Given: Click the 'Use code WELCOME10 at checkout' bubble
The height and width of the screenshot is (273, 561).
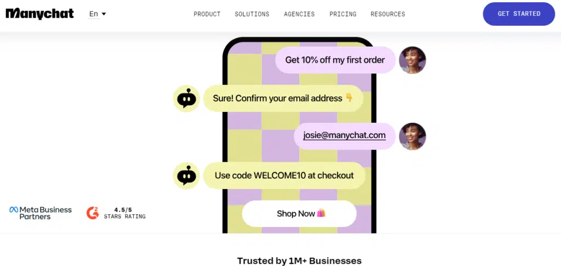Looking at the screenshot, I should pos(284,175).
